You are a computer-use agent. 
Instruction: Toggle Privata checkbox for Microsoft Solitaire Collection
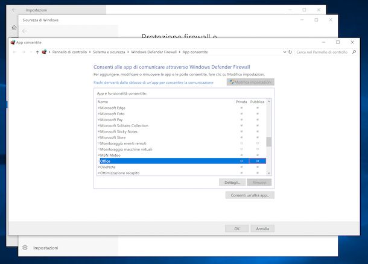coord(241,125)
